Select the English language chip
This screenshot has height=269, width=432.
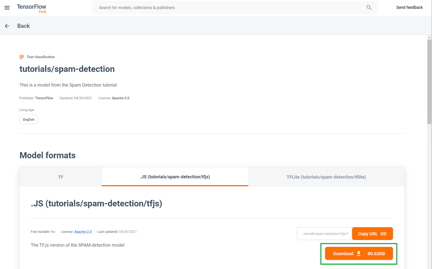coord(28,119)
